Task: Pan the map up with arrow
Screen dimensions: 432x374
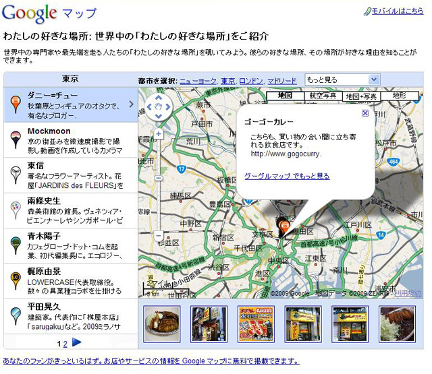Action: click(159, 97)
